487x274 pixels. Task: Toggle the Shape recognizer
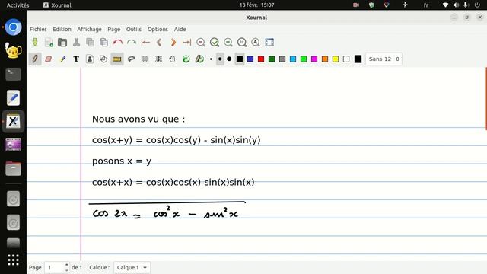[103, 59]
